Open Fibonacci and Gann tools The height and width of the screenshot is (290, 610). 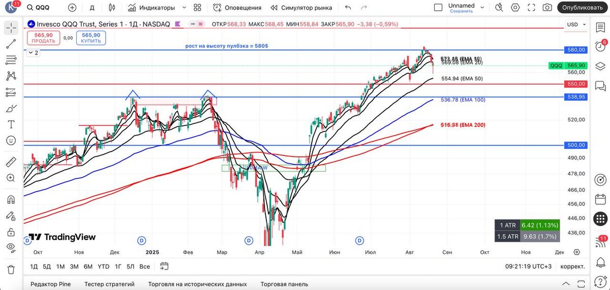point(11,60)
